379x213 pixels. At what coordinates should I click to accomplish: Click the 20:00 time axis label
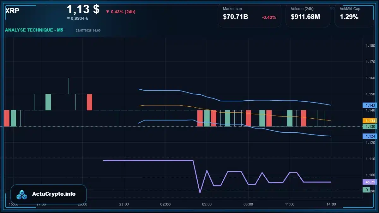pos(82,204)
